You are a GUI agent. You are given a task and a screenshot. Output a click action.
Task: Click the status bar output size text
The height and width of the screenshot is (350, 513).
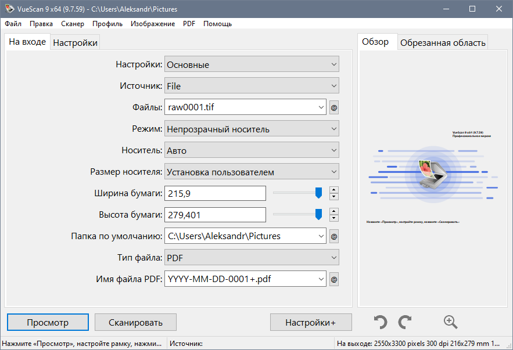418,344
